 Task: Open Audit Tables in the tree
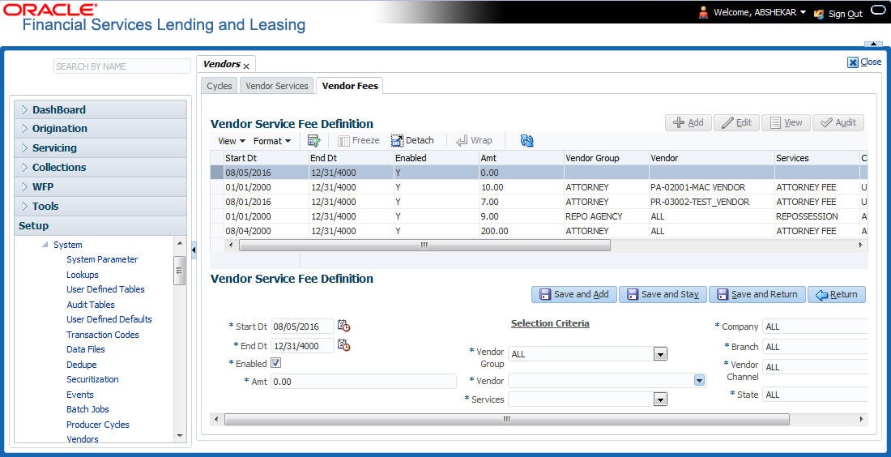point(91,305)
